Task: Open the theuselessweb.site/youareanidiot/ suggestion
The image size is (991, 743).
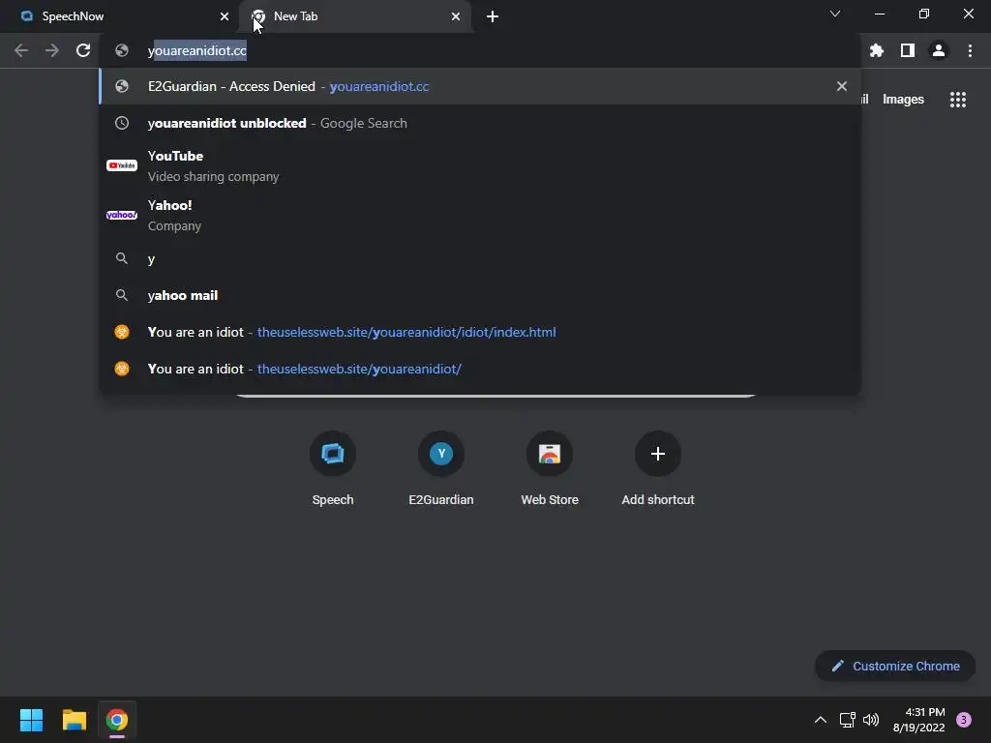Action: tap(480, 369)
